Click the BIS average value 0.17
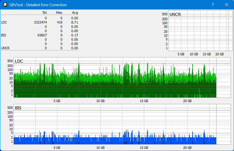 click(x=74, y=35)
